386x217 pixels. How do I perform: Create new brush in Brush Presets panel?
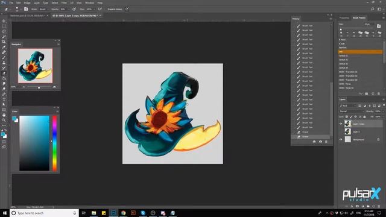tap(373, 94)
